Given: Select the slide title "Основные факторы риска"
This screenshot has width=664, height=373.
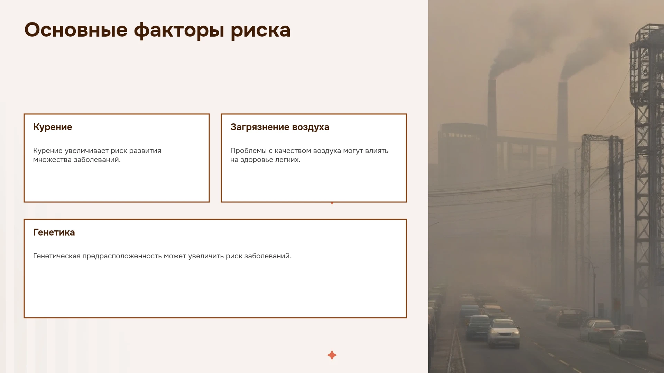Looking at the screenshot, I should pos(157,30).
